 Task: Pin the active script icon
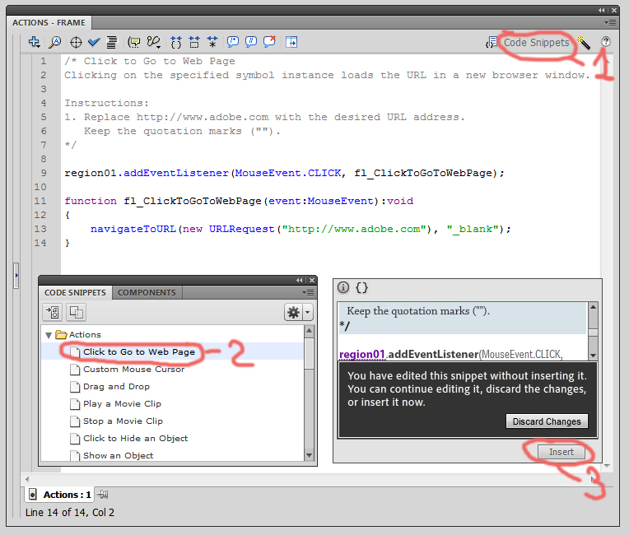click(103, 495)
